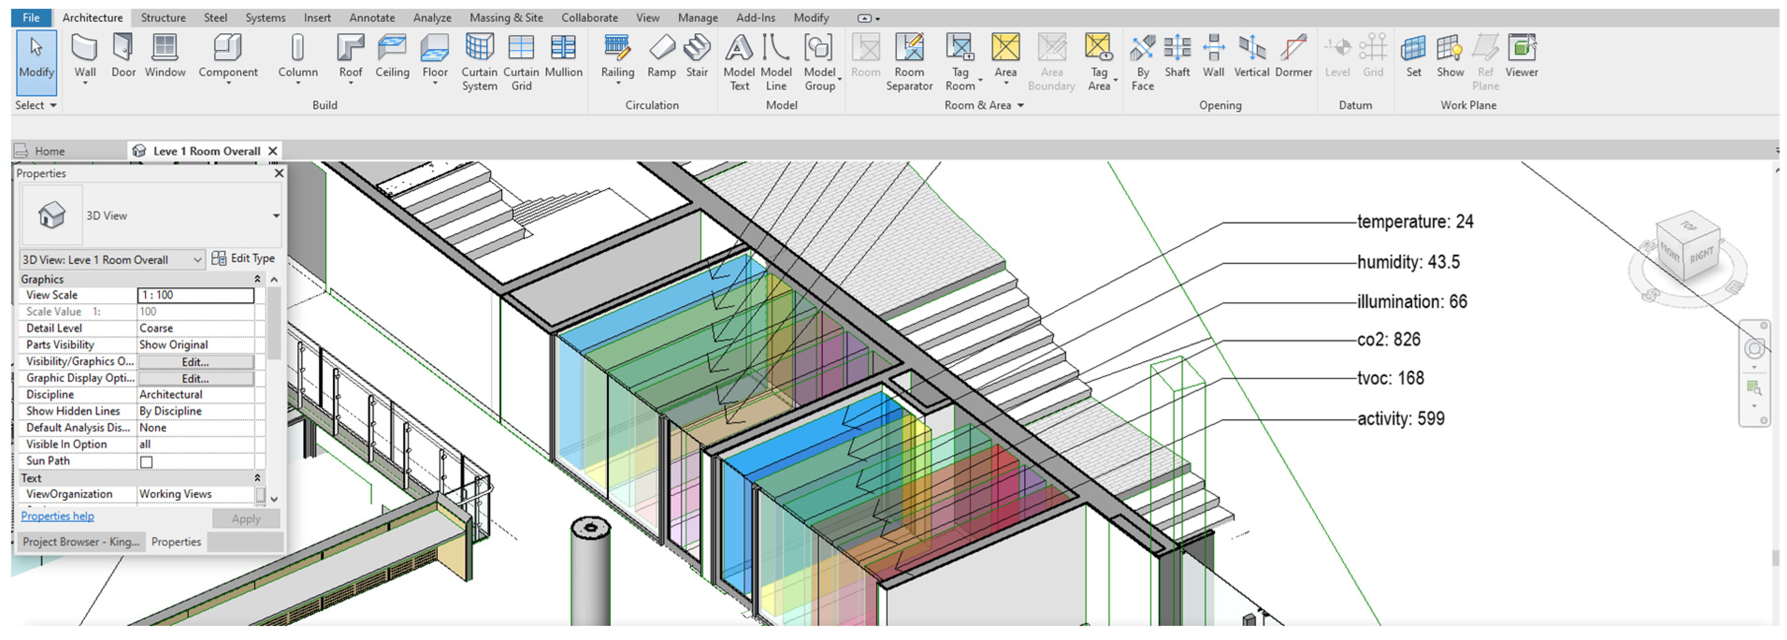Open the 3D View type selector dropdown
Image resolution: width=1787 pixels, height=640 pixels.
[275, 216]
